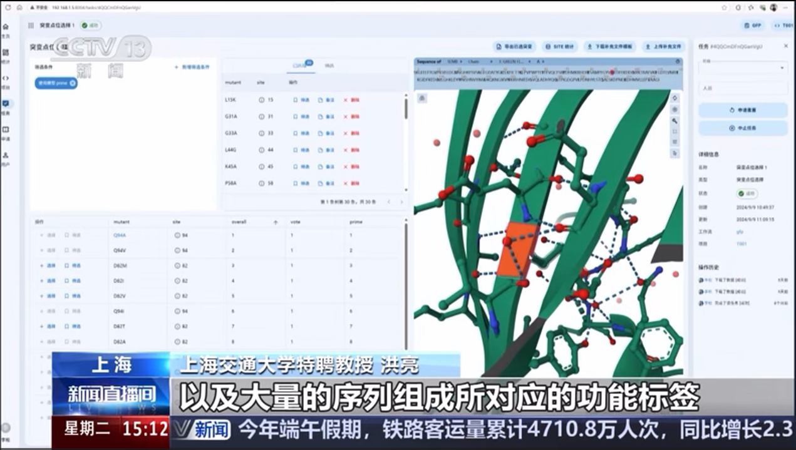Image resolution: width=796 pixels, height=450 pixels.
Task: Expand the Chain dropdown in sequence bar
Action: pos(480,61)
